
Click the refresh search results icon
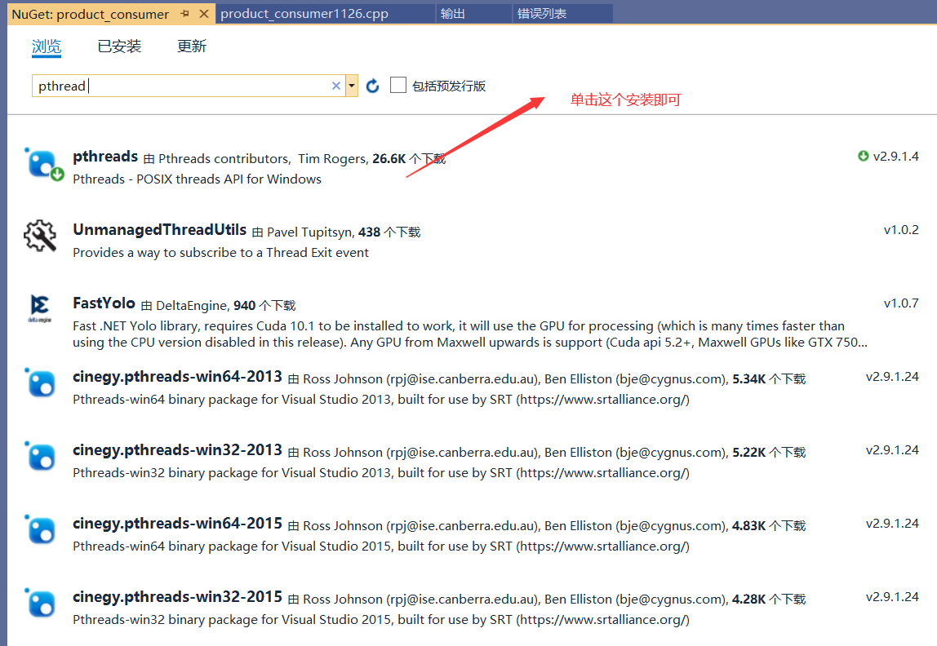click(x=373, y=85)
